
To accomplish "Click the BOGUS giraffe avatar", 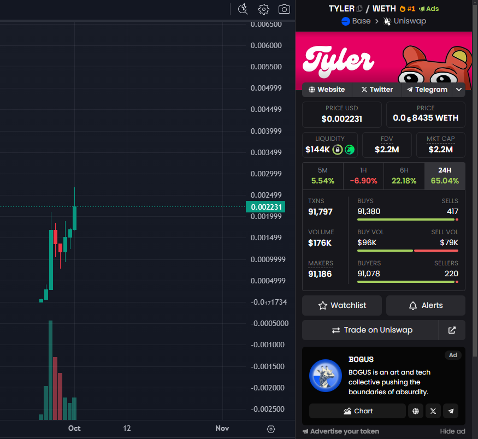I will (325, 376).
